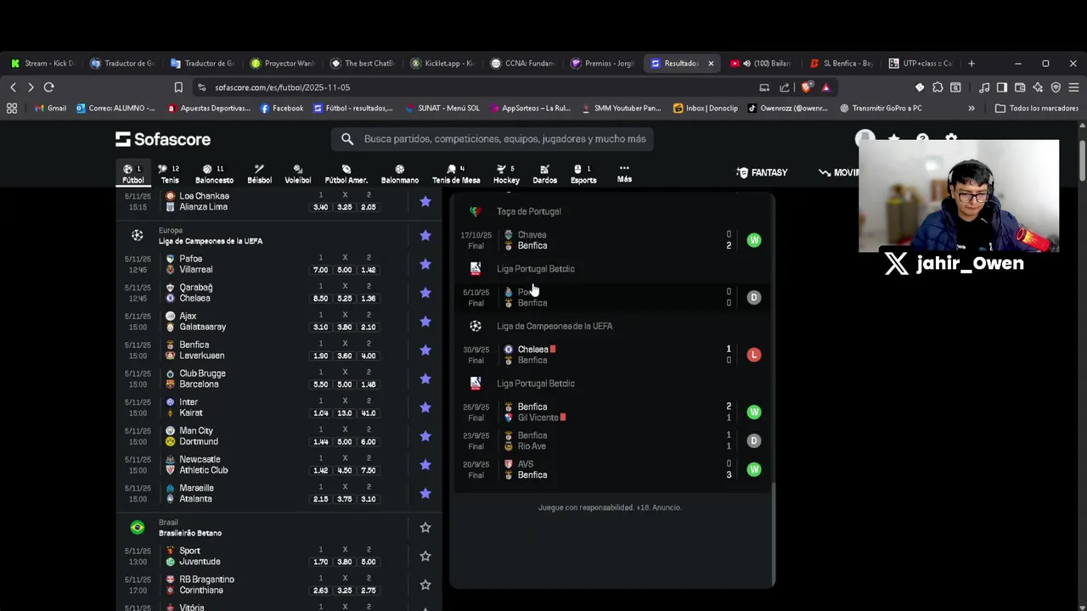Go forward in browser history
Screen dimensions: 1087x611
(31, 87)
